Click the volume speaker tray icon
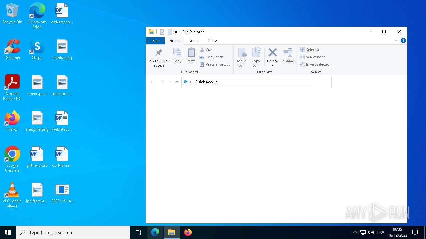Image resolution: width=426 pixels, height=239 pixels. pos(371,232)
